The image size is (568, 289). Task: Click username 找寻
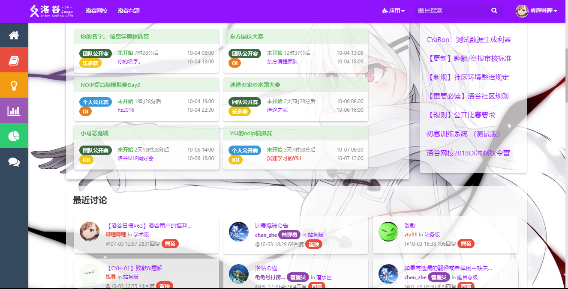click(111, 277)
